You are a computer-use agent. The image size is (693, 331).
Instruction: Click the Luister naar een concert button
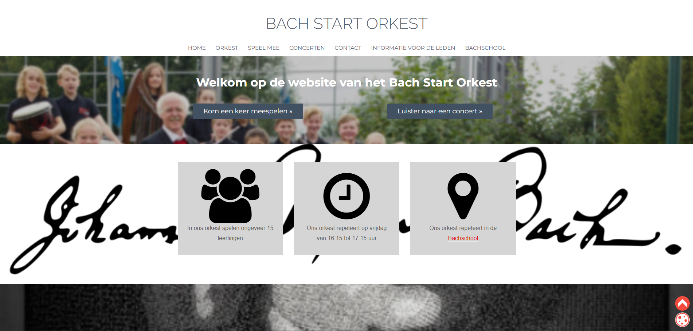[x=440, y=111]
